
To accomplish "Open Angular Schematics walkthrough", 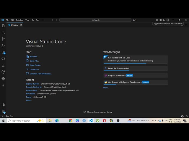I will click(x=136, y=75).
